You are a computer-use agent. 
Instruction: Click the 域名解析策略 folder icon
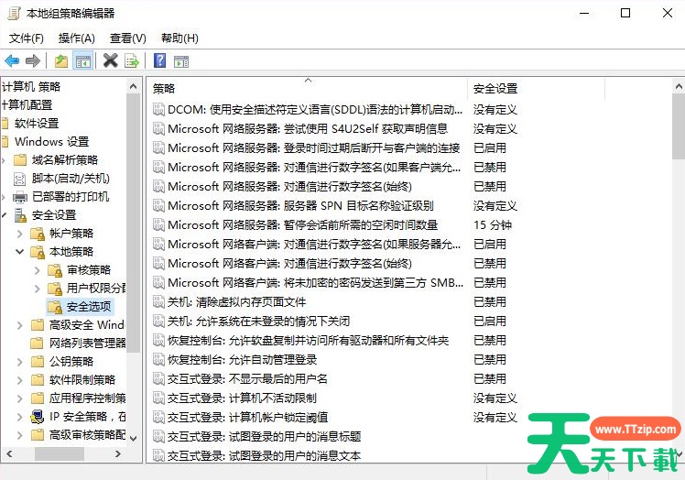click(19, 159)
